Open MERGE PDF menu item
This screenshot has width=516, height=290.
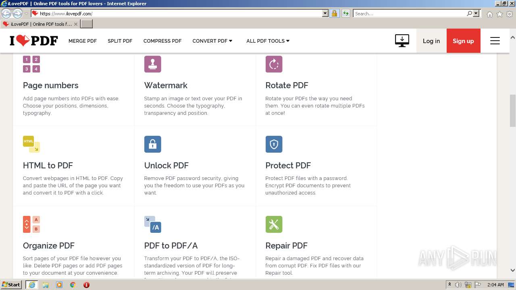click(x=83, y=41)
